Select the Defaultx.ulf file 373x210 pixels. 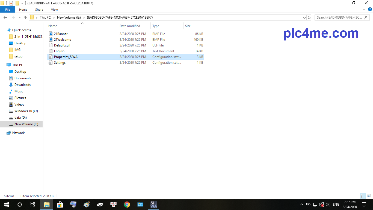pos(63,45)
